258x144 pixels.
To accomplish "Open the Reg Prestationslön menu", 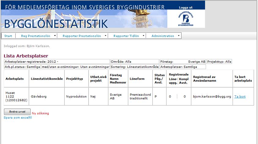I will 36,36.
